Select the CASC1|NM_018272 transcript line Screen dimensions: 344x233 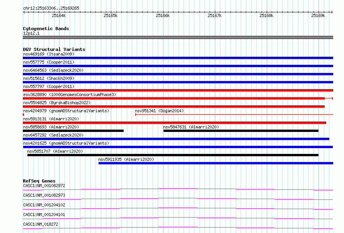point(178,228)
